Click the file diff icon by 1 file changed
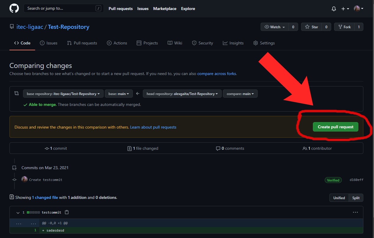The height and width of the screenshot is (238, 374). [129, 149]
